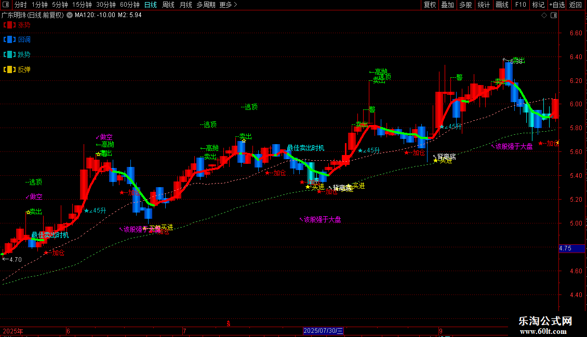Viewport: 587px width, 337px height.
Task: Click the red 涨势 legend icon
Action: coord(9,25)
